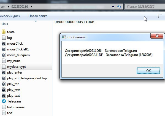
Task: Select the move_telegram file name
Action: 18,55
